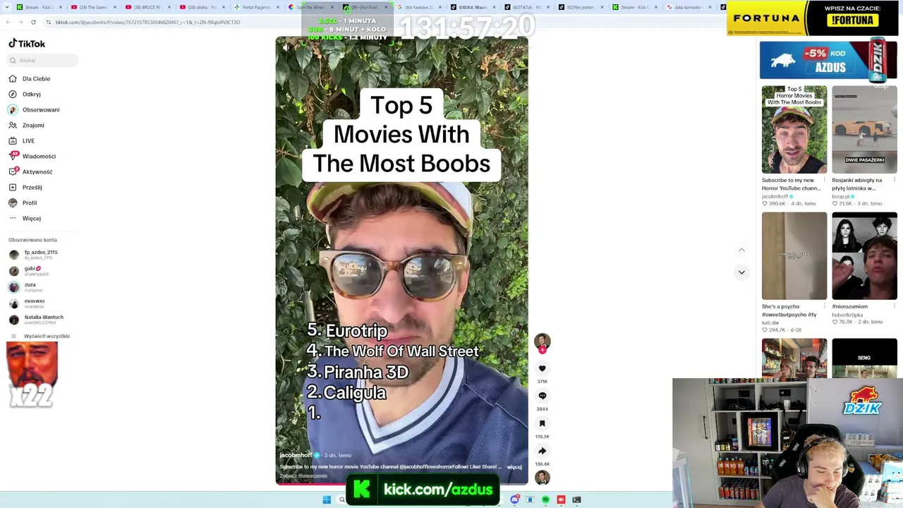
Task: Open comments with the speech bubble icon
Action: [x=542, y=396]
